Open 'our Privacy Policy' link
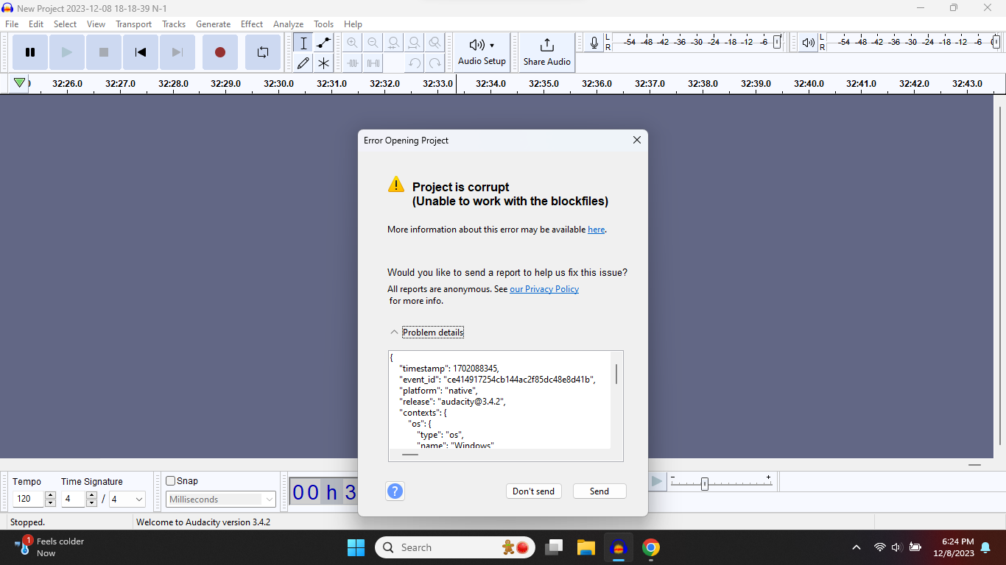1006x565 pixels. 544,289
